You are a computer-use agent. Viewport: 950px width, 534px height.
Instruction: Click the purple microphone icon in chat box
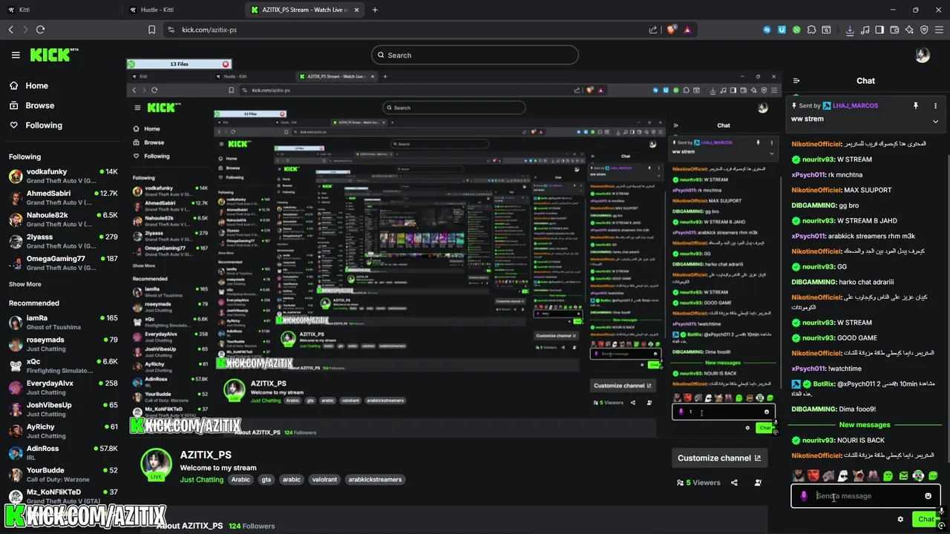point(804,496)
